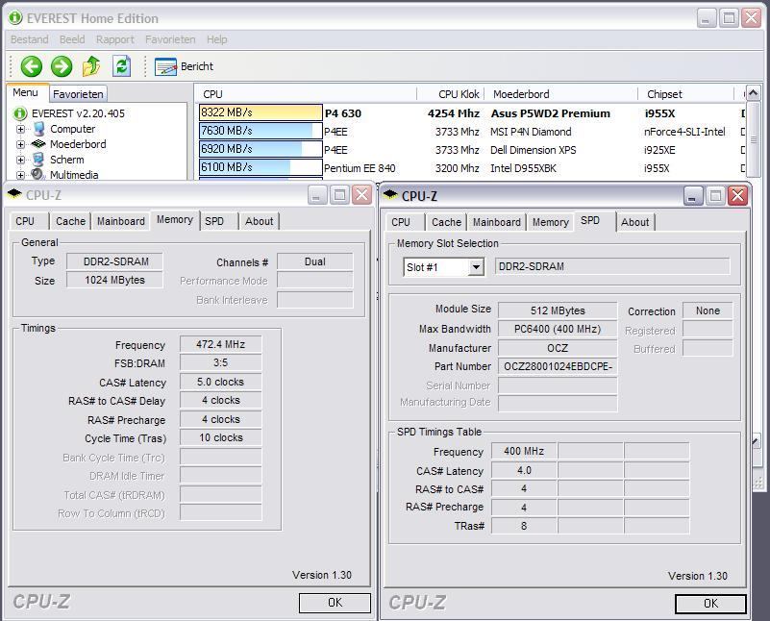Click the left CPU-Z window title icon
Viewport: 770px width, 621px height.
coord(14,194)
